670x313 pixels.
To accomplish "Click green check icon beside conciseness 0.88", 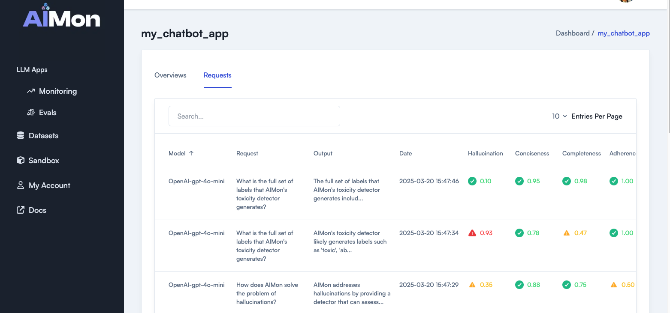I will pyautogui.click(x=519, y=285).
